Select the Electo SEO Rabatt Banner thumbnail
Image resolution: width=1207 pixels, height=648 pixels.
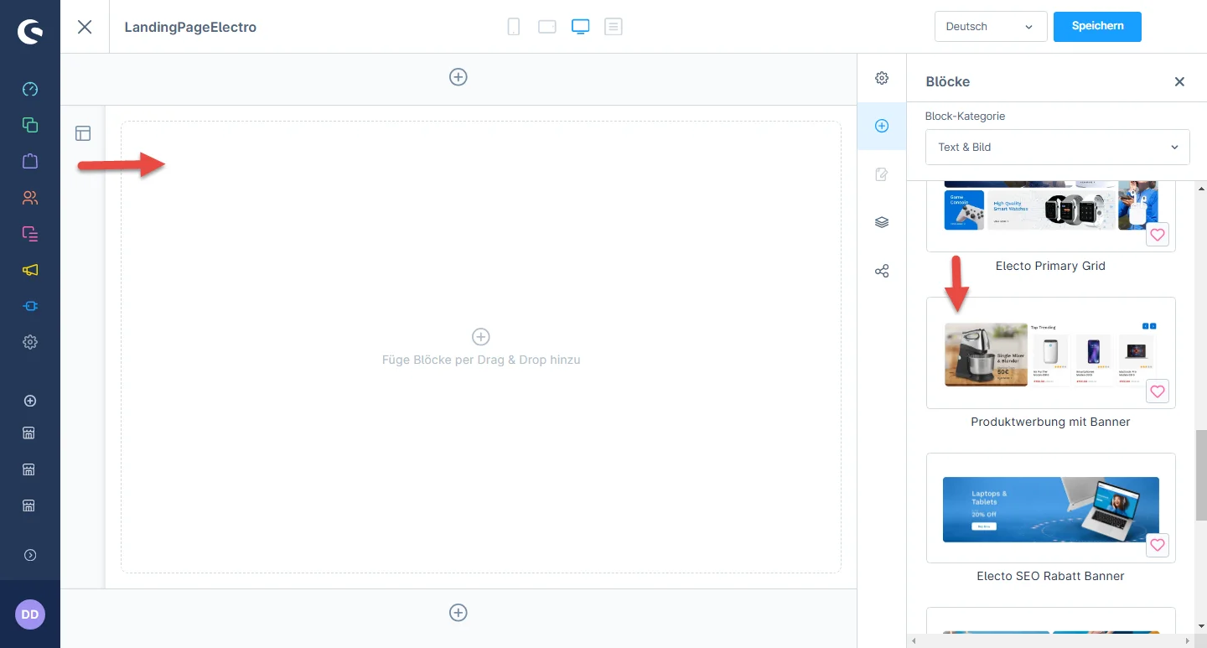pos(1050,509)
